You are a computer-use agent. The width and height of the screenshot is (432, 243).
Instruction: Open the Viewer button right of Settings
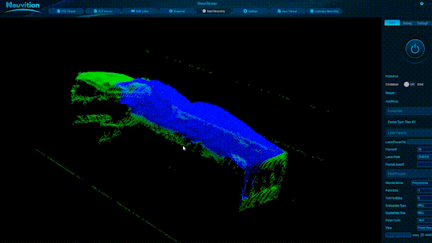pos(287,11)
